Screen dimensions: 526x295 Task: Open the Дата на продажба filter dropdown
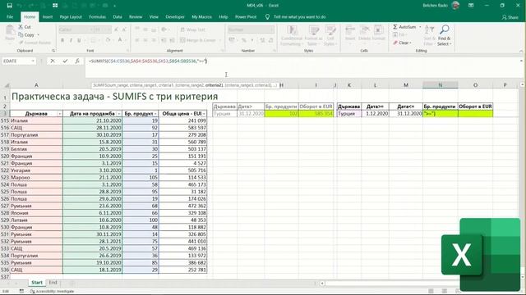click(x=118, y=114)
